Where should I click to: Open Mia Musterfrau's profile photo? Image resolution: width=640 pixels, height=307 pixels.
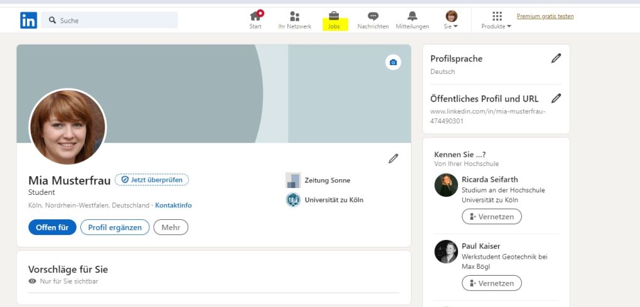pyautogui.click(x=68, y=127)
